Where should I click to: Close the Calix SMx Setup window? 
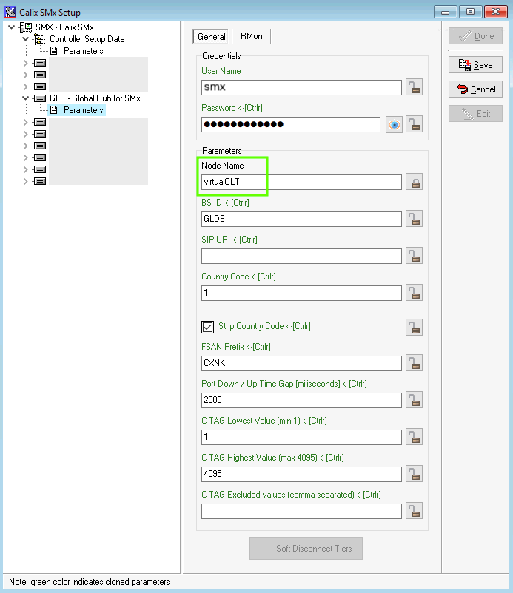point(495,12)
